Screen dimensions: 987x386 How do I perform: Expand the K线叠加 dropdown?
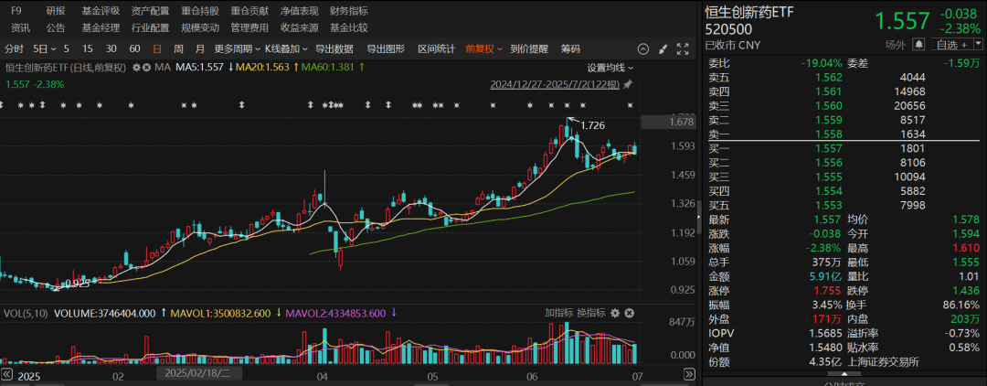click(x=286, y=49)
